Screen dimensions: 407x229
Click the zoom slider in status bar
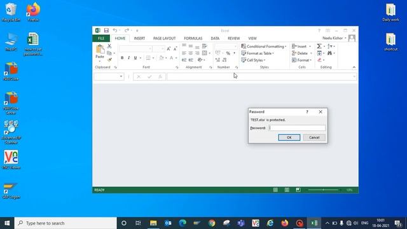click(324, 190)
